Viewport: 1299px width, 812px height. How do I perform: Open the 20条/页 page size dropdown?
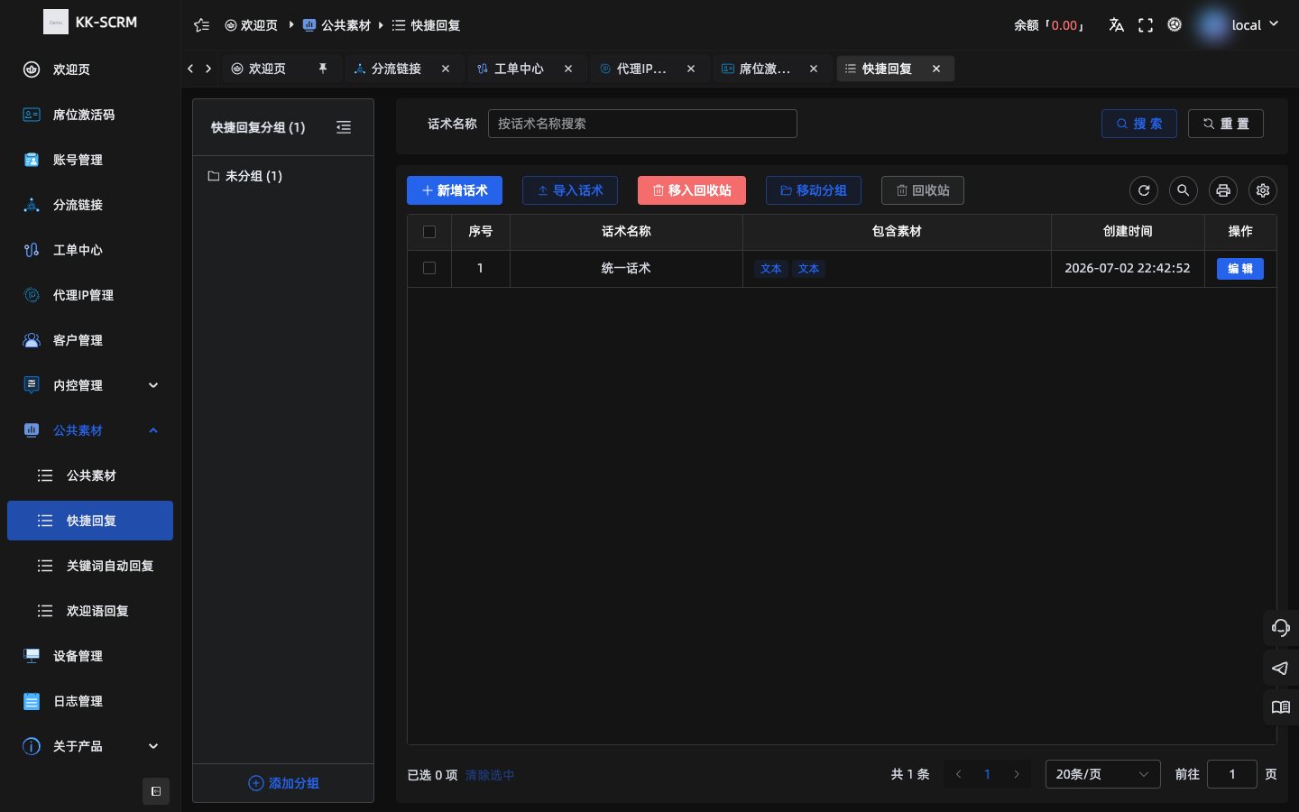(1102, 774)
